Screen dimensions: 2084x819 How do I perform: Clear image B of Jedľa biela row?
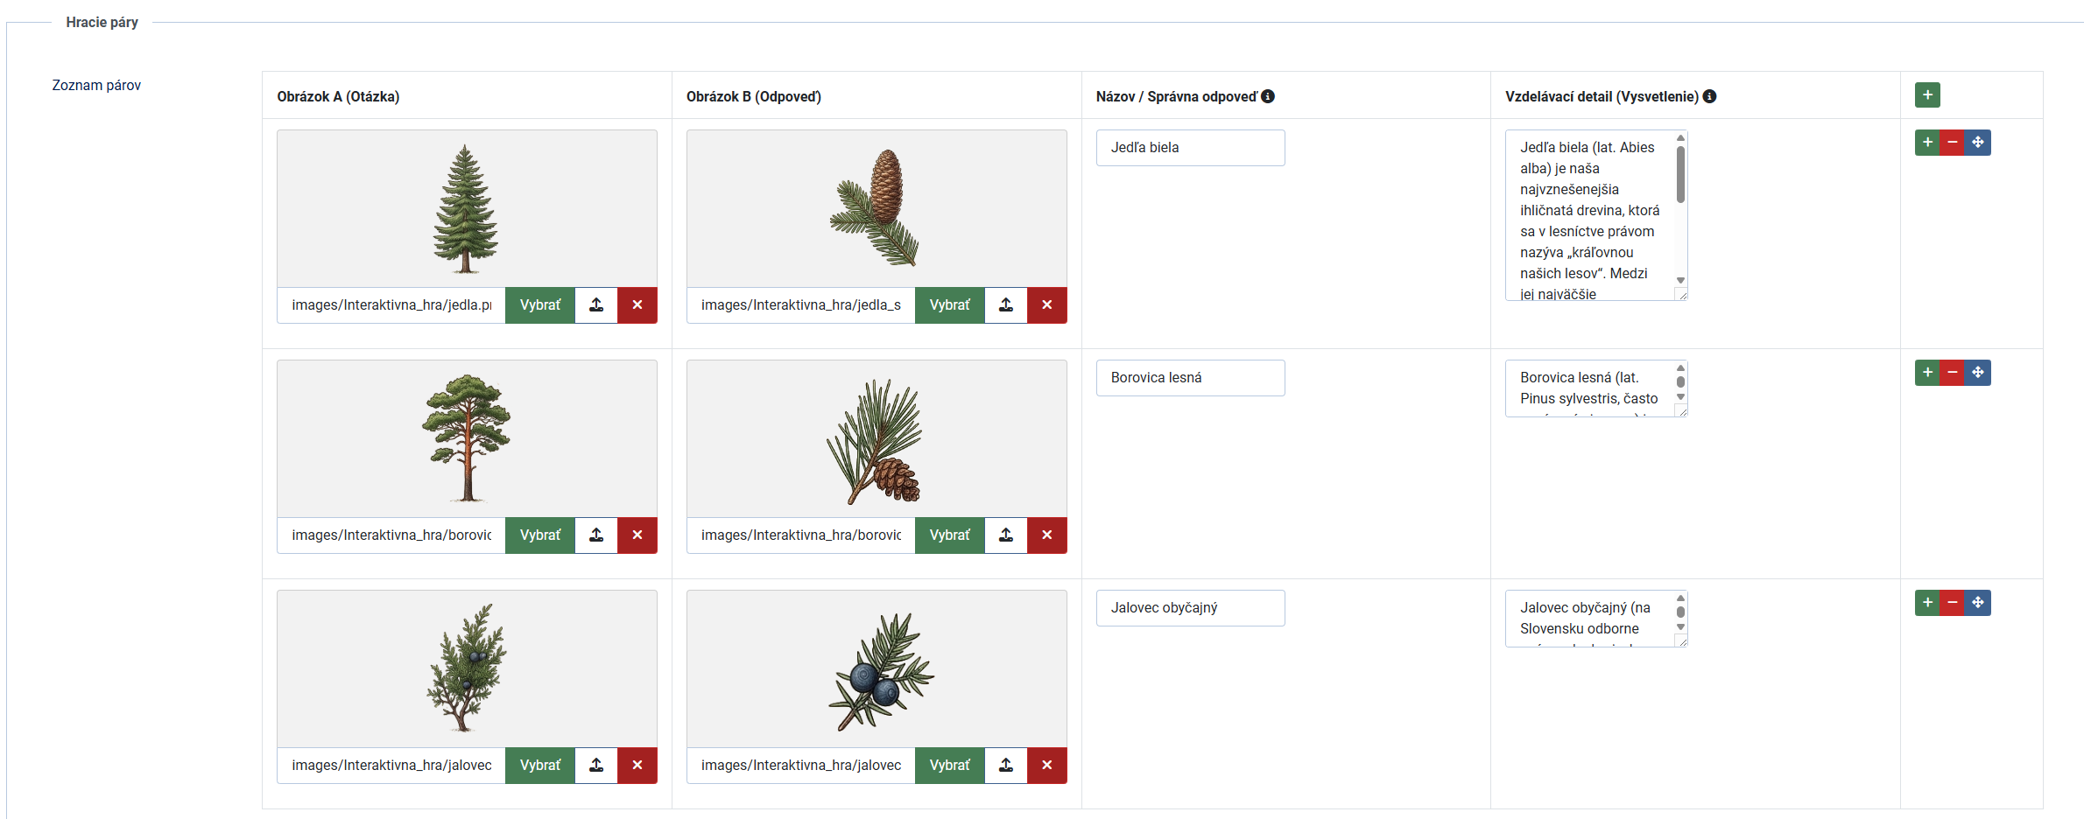(1047, 305)
